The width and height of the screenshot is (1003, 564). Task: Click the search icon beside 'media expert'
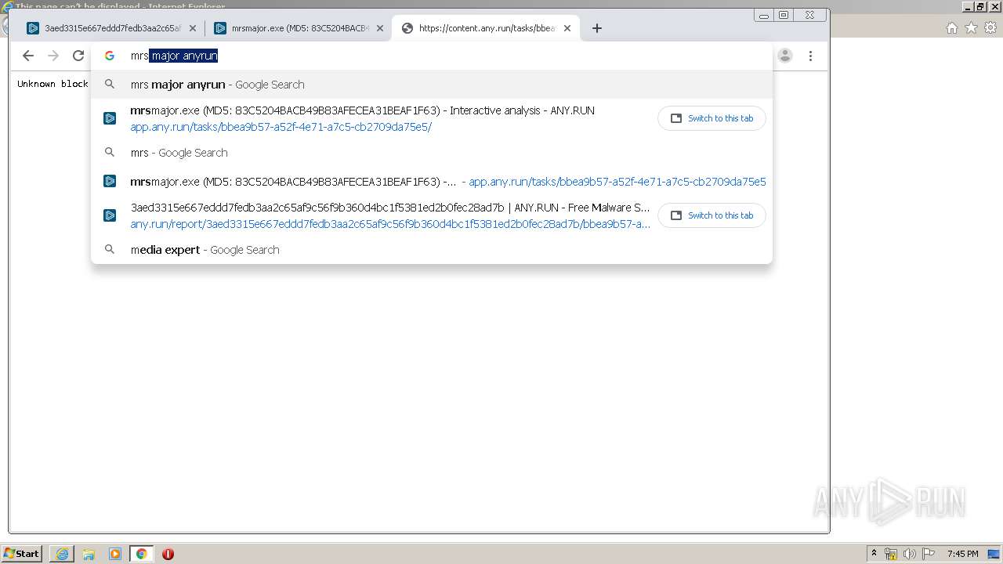point(110,250)
